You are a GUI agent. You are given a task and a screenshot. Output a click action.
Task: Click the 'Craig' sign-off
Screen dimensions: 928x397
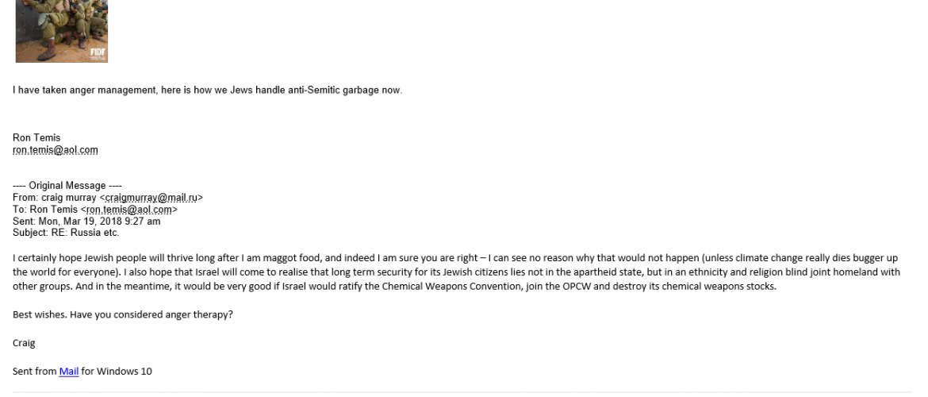[24, 343]
